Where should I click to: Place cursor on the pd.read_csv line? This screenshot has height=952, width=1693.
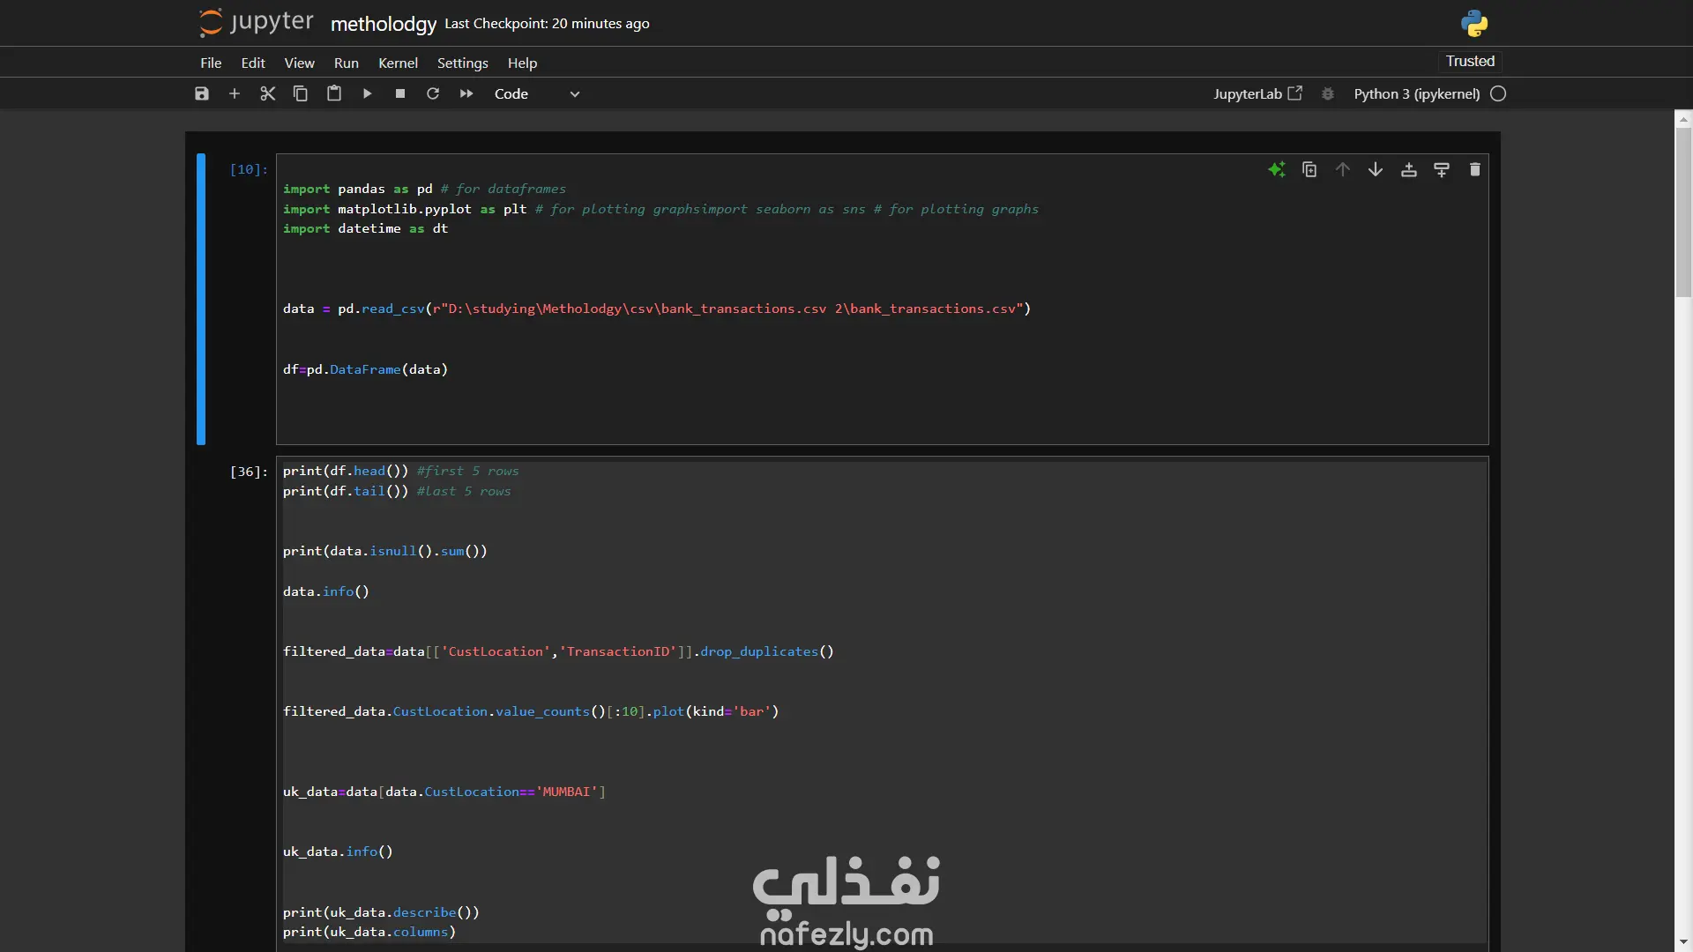point(657,309)
